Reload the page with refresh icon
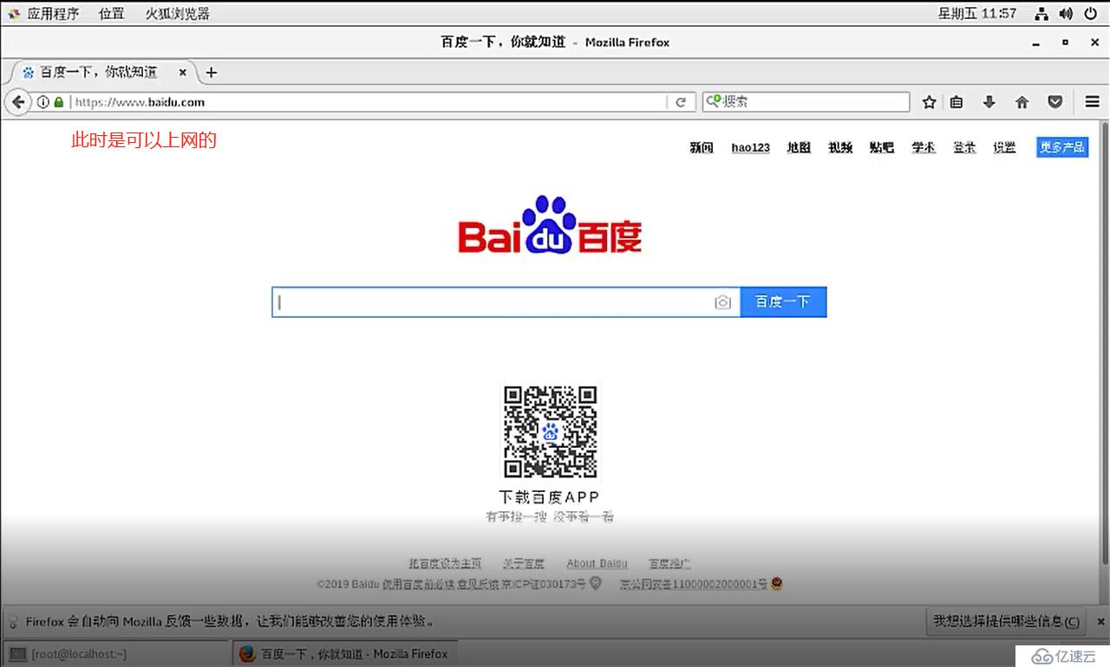This screenshot has width=1110, height=667. (681, 101)
